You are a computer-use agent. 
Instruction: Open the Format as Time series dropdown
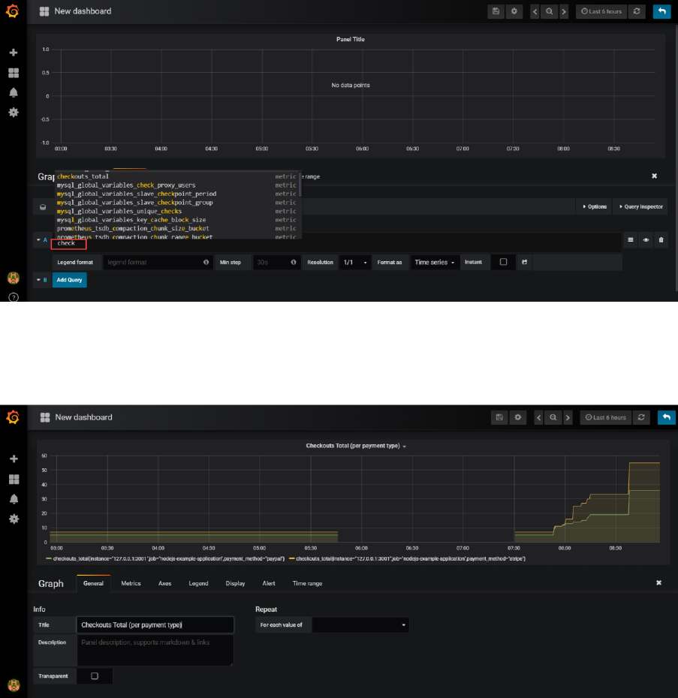(434, 262)
